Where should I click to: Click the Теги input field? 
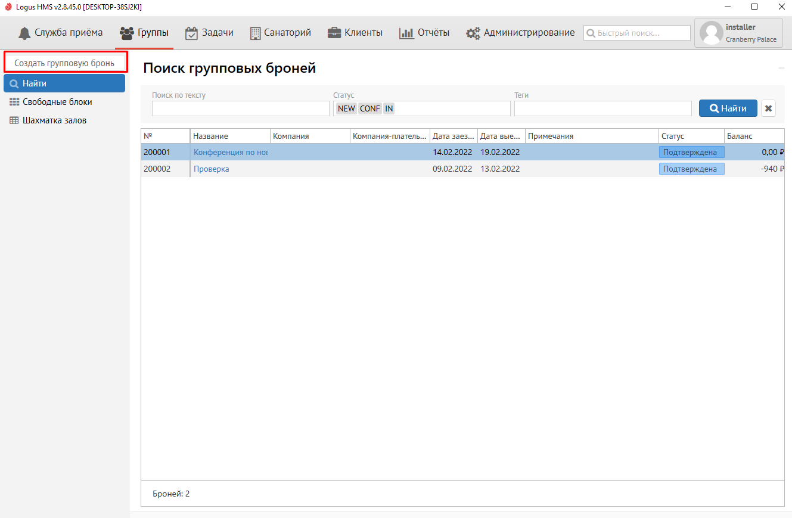tap(603, 108)
